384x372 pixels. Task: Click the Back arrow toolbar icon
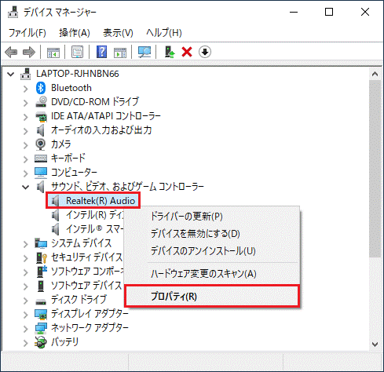11,52
